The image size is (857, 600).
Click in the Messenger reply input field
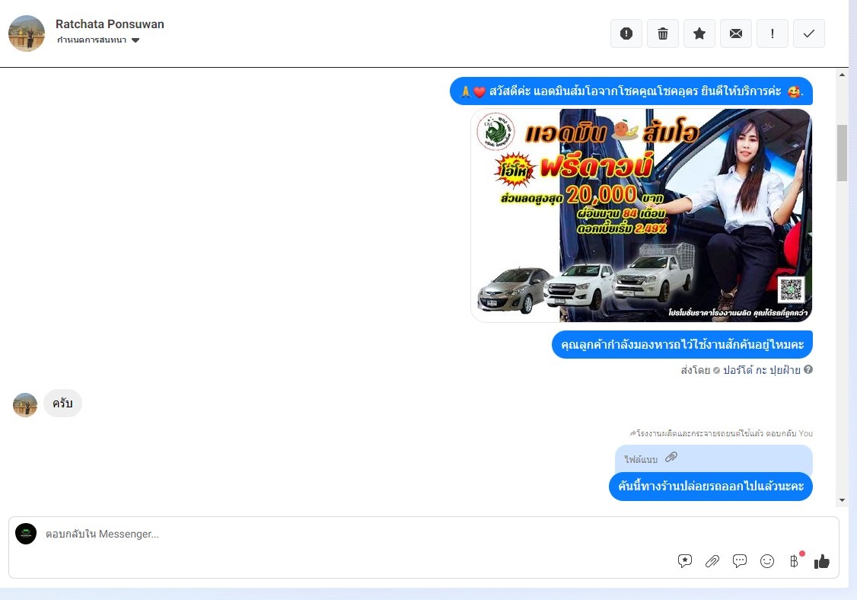(x=342, y=534)
